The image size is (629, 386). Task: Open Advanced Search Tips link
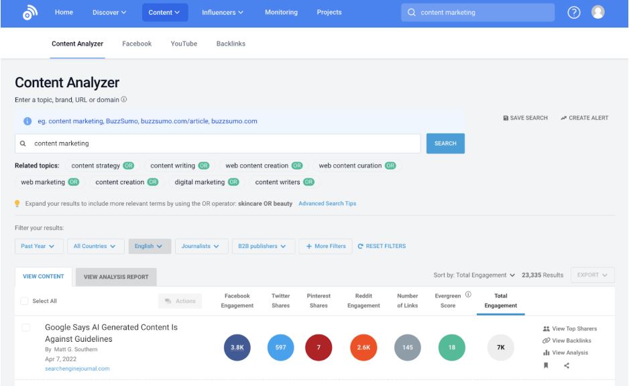tap(327, 204)
